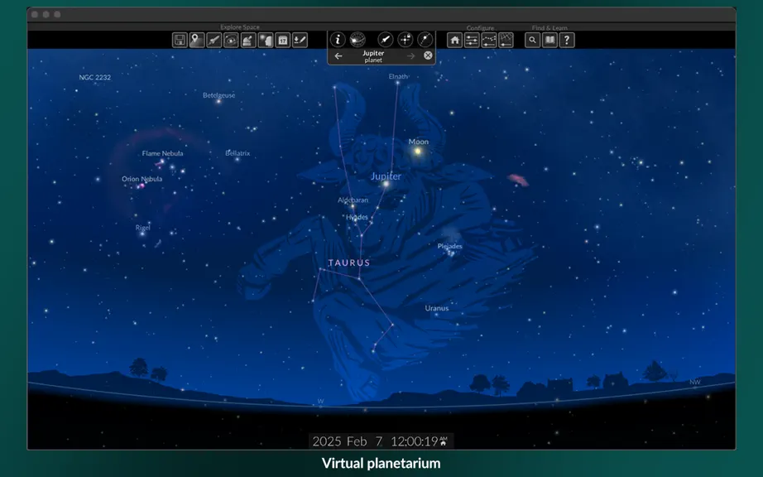Click the rocket spaceflight icon

pos(214,40)
